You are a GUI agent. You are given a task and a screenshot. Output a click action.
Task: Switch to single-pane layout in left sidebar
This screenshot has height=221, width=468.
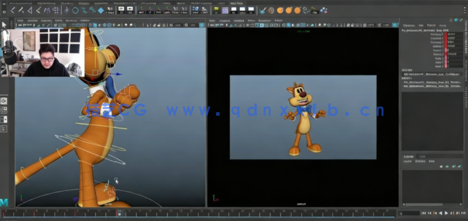point(4,101)
